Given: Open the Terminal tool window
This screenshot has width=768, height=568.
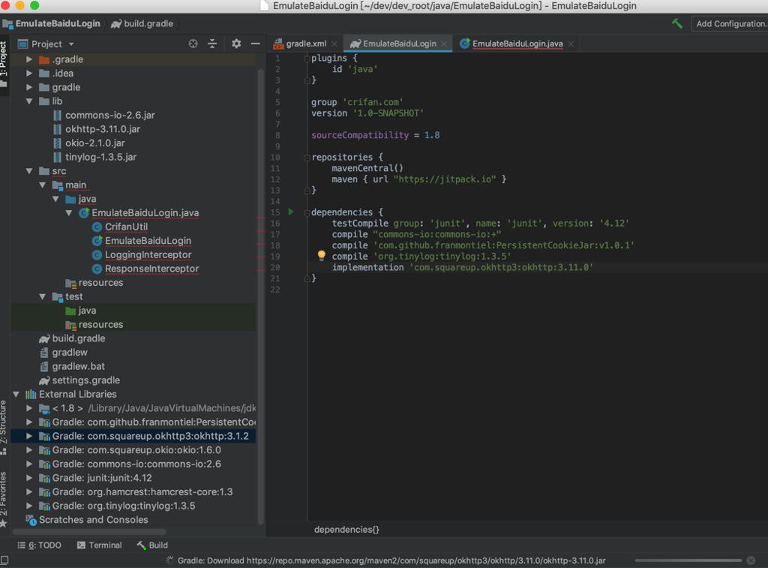Looking at the screenshot, I should [99, 545].
